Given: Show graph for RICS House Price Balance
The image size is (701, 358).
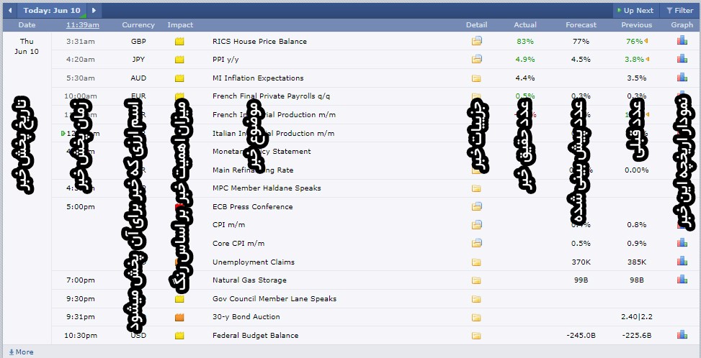Looking at the screenshot, I should (682, 41).
